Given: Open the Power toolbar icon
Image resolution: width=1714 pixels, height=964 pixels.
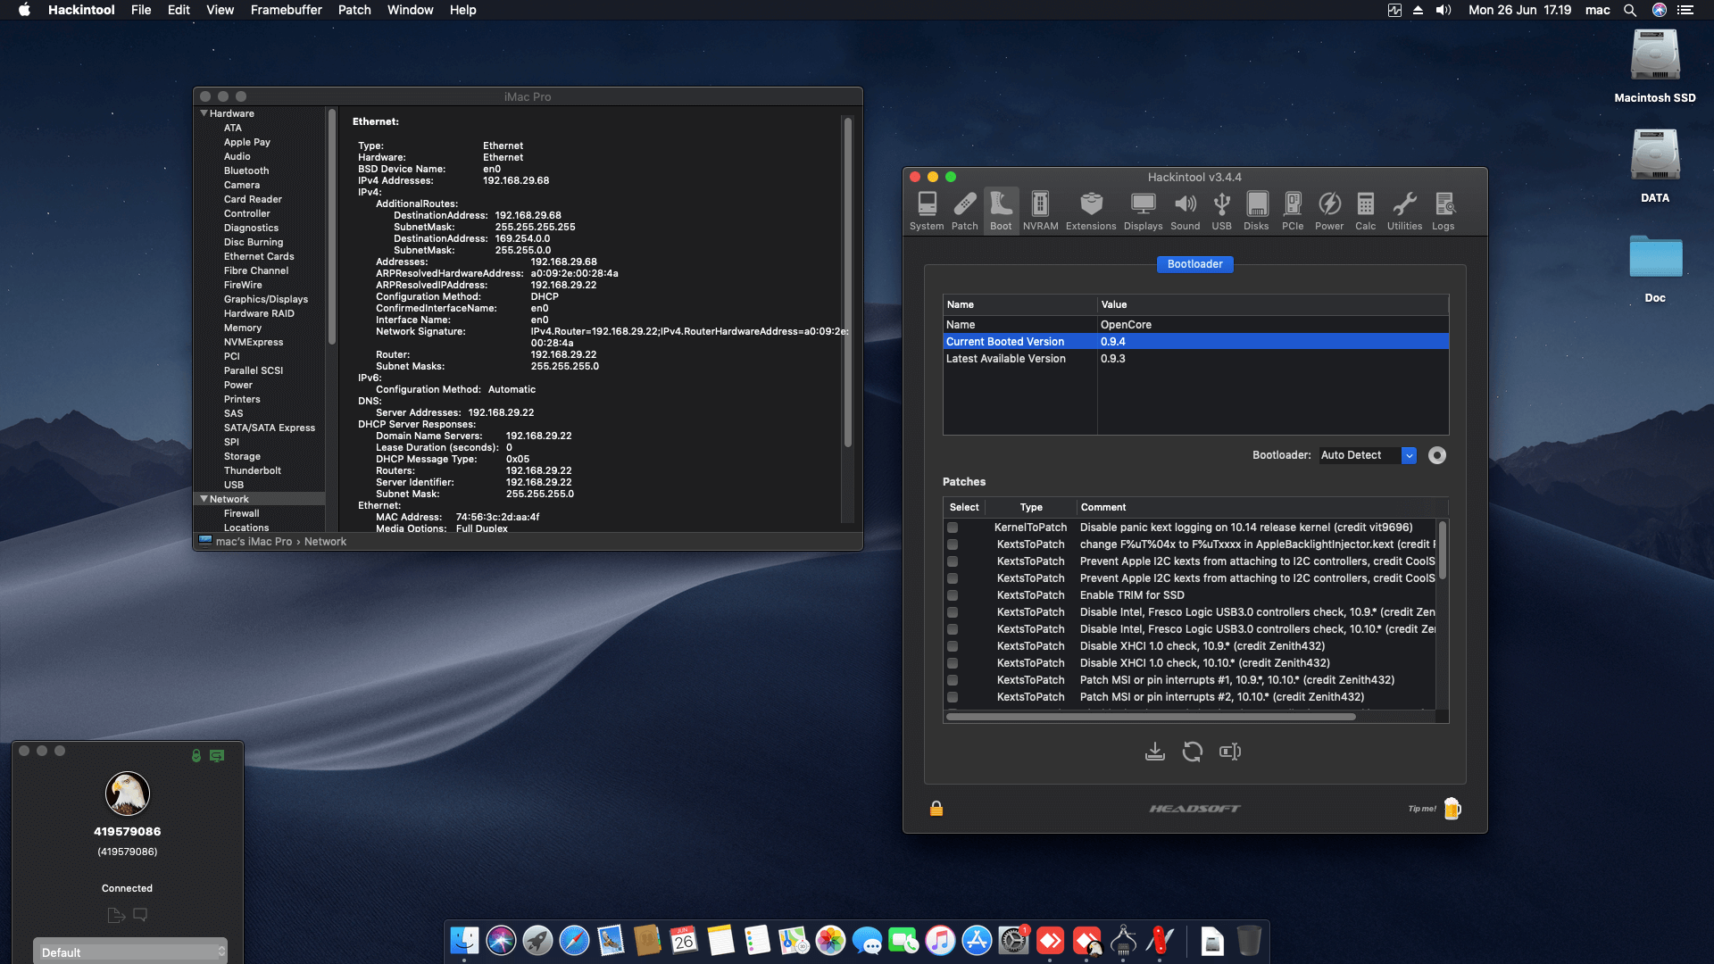Looking at the screenshot, I should click(1329, 211).
